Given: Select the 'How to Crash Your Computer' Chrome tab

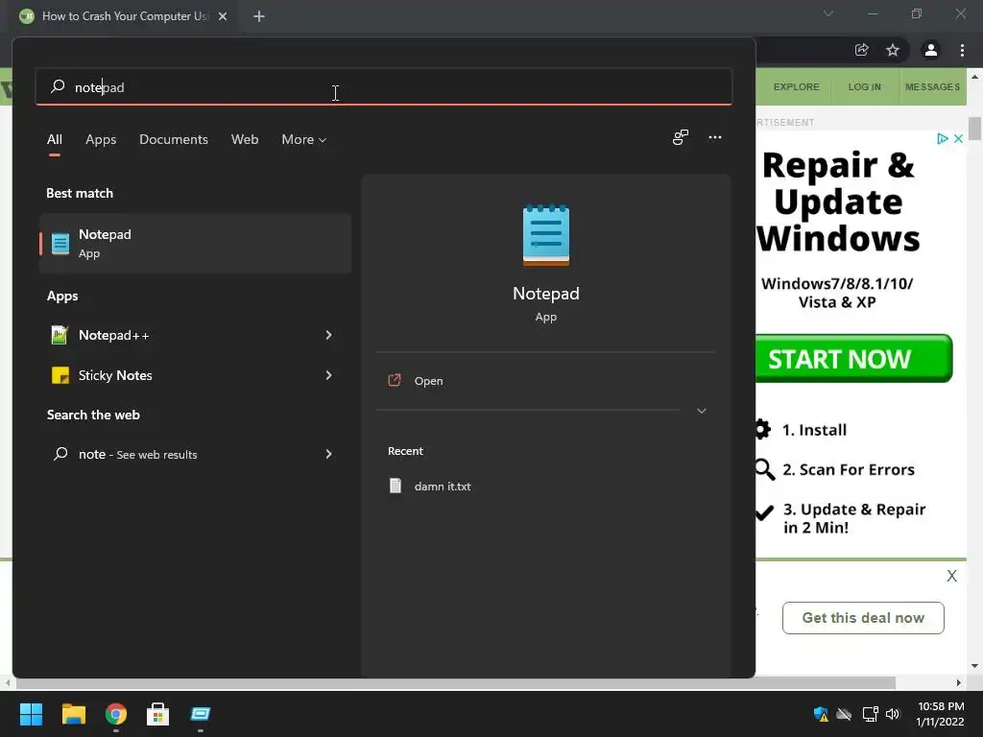Looking at the screenshot, I should point(124,16).
